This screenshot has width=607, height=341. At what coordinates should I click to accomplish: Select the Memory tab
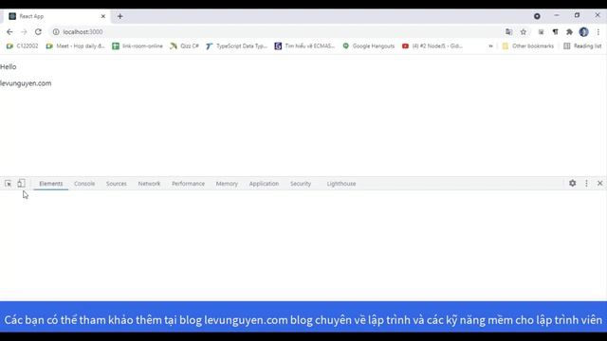coord(227,184)
